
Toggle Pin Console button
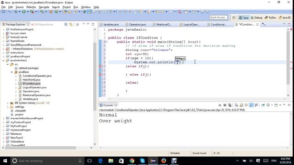click(263, 105)
